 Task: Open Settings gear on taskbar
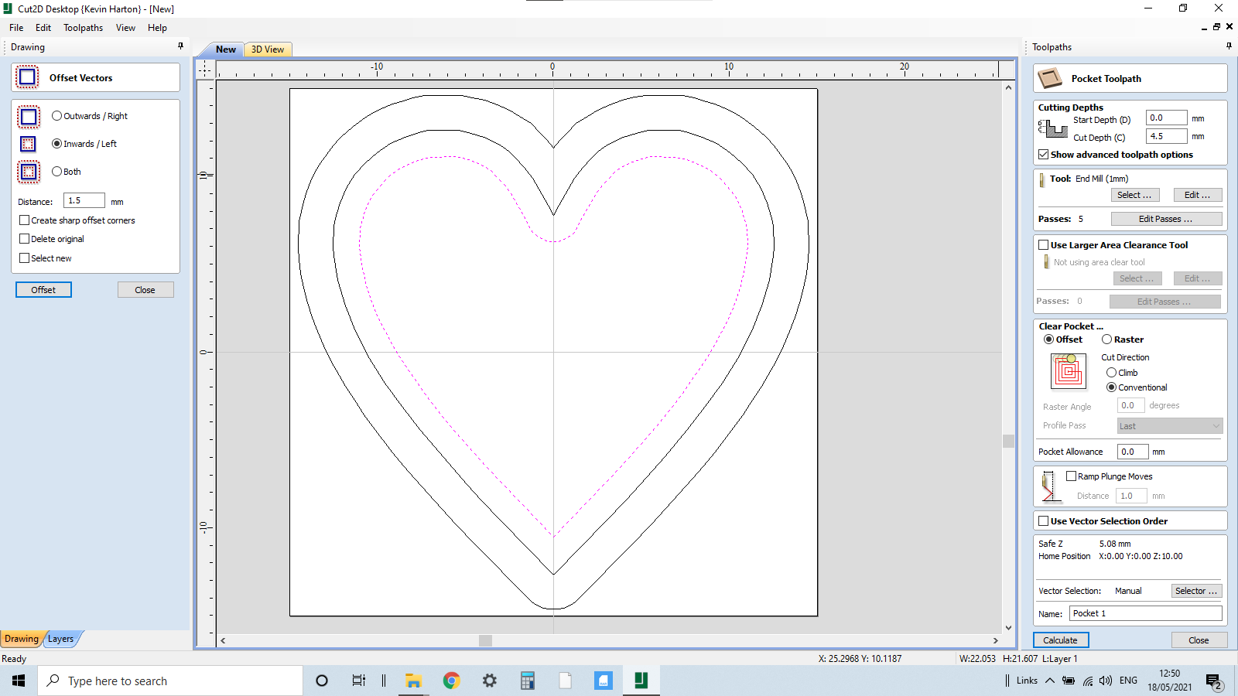point(489,681)
